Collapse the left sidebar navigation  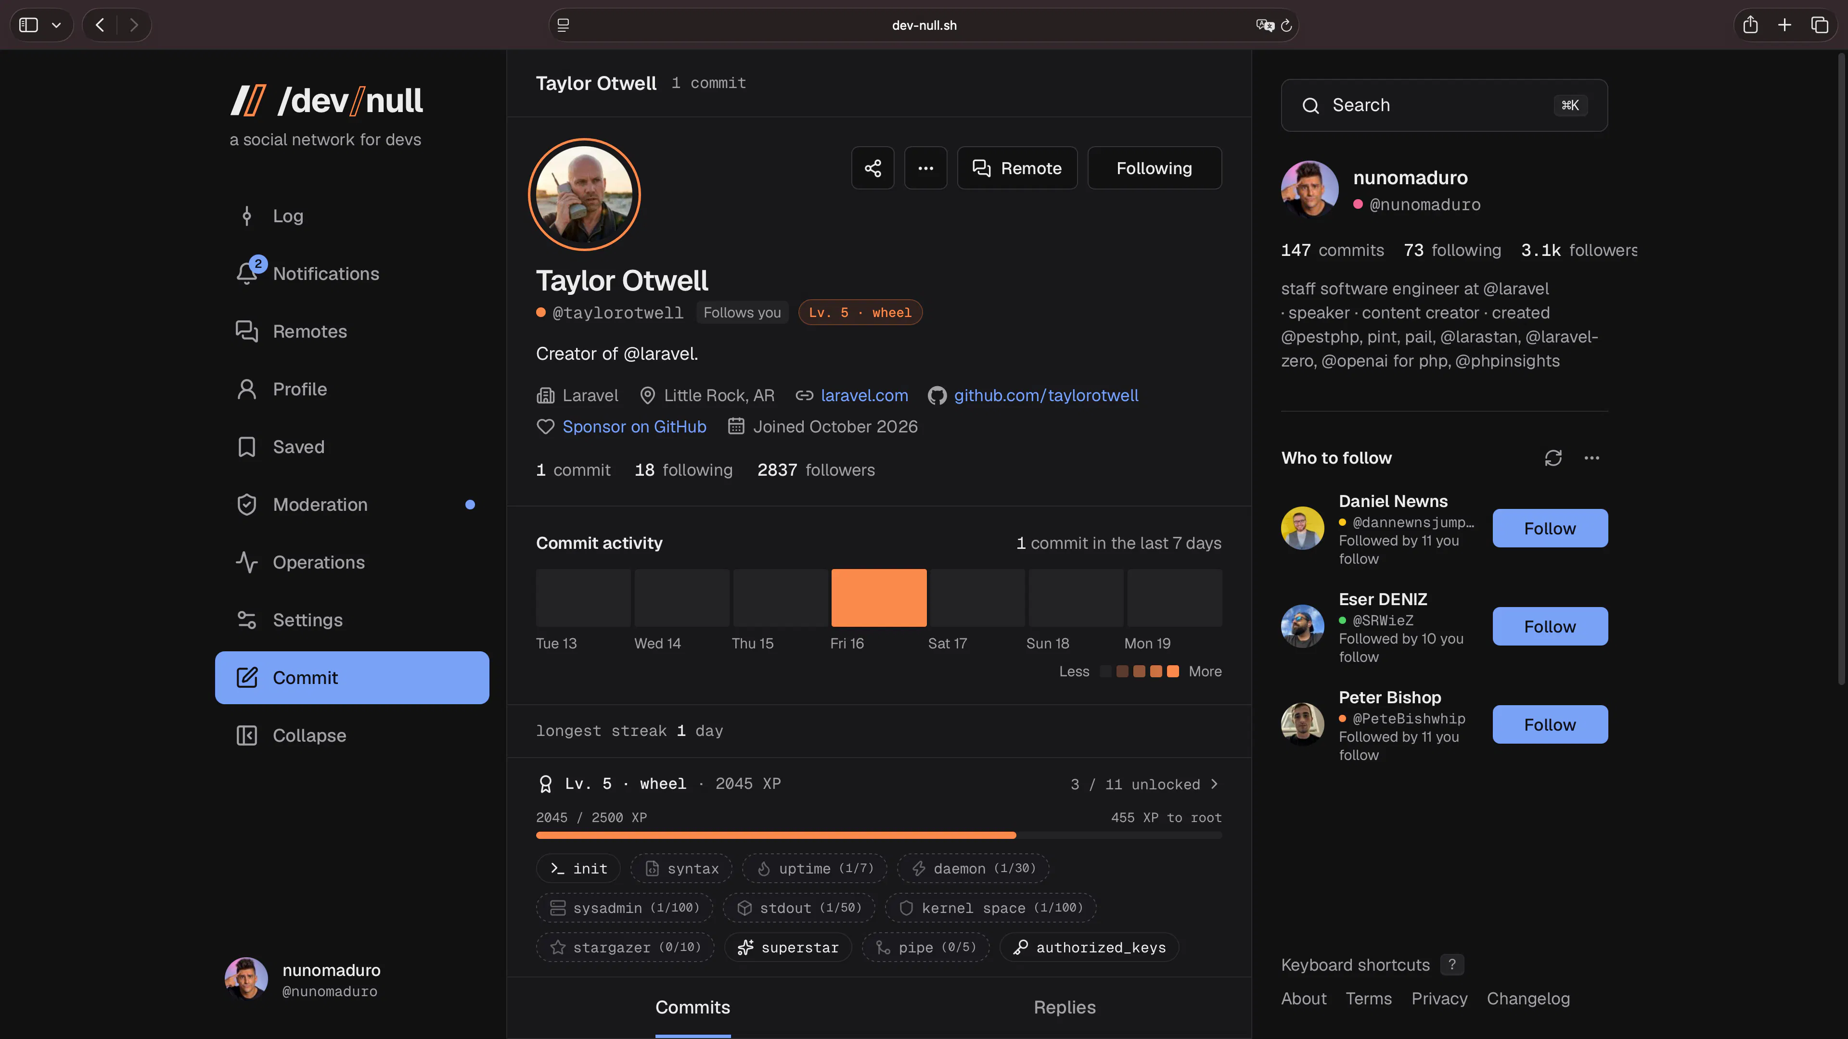(351, 735)
